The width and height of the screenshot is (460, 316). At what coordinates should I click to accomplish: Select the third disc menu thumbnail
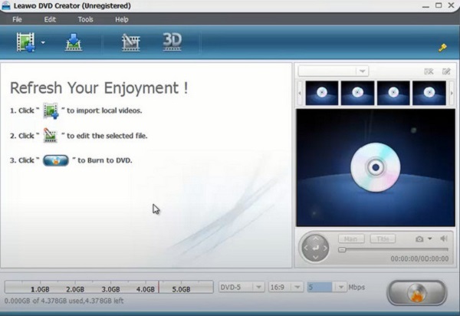pos(393,93)
